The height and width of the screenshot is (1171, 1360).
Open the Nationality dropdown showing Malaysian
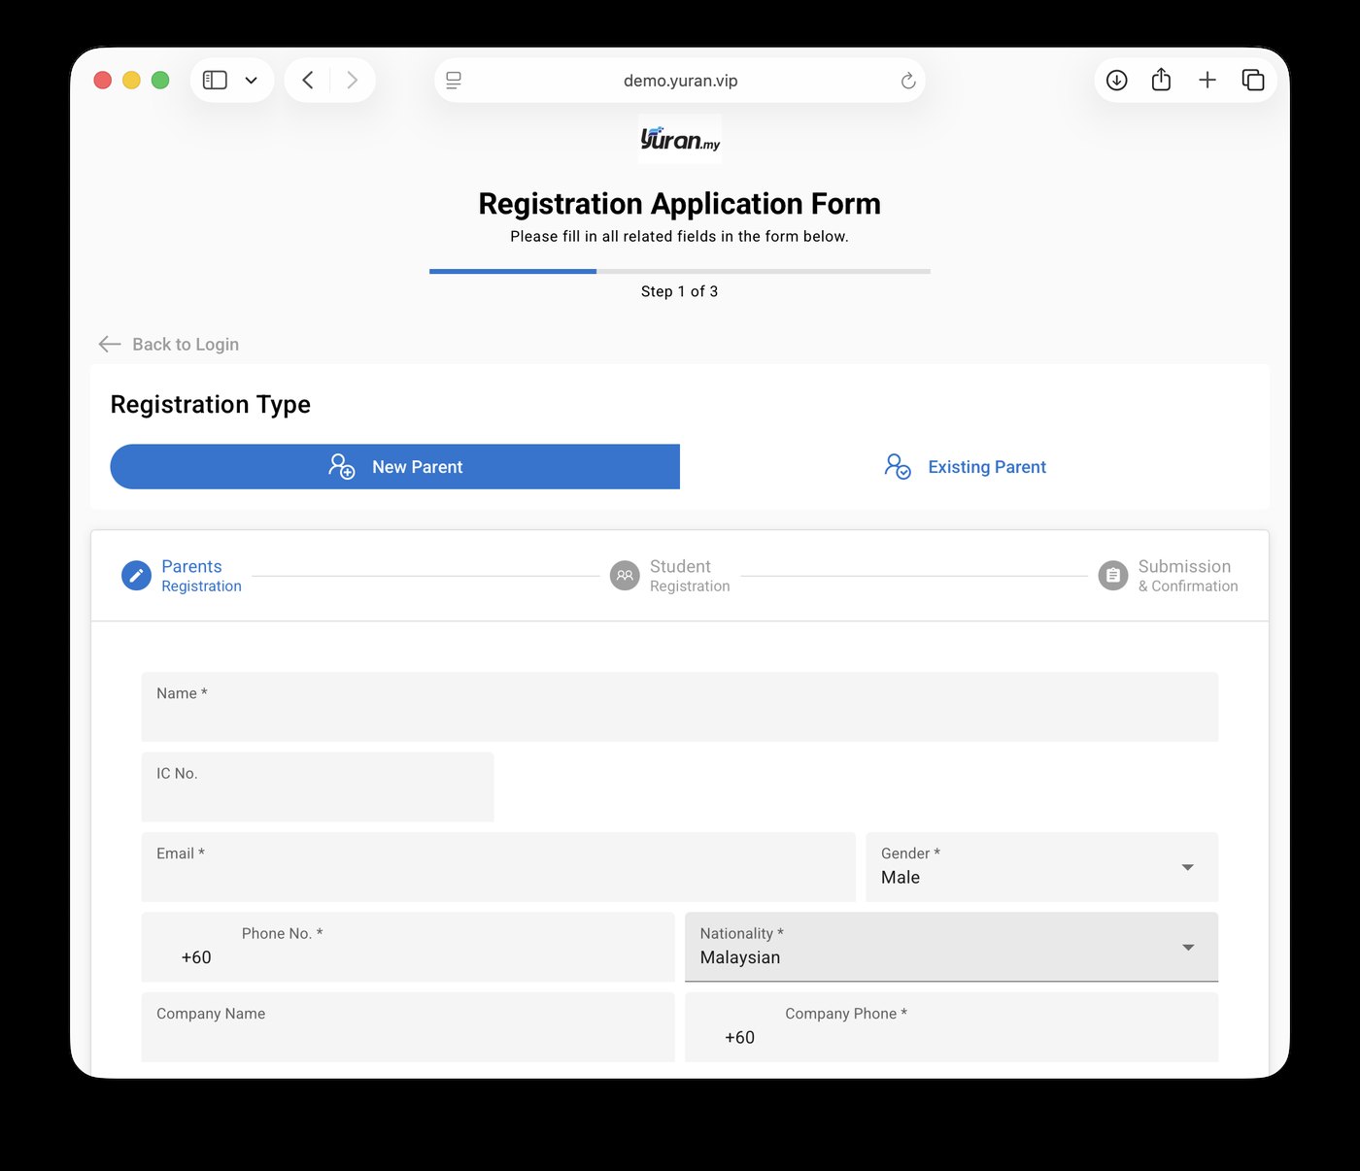coord(951,947)
